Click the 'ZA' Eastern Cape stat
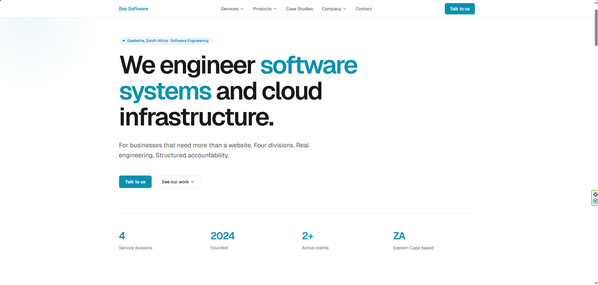 point(399,236)
